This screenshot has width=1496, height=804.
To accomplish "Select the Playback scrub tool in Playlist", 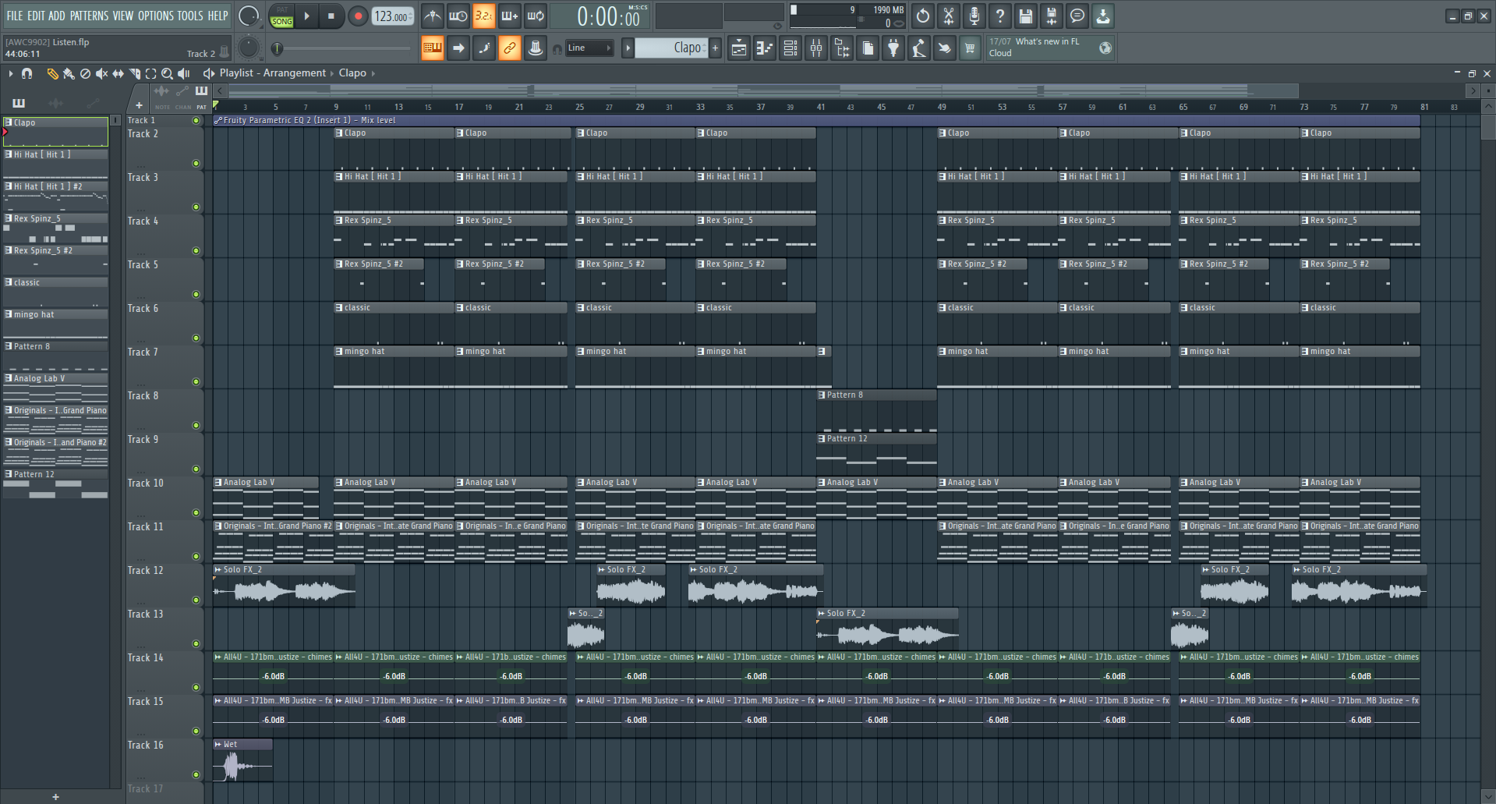I will pos(184,73).
